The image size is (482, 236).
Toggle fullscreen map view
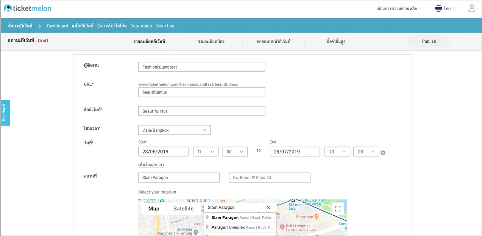click(338, 208)
